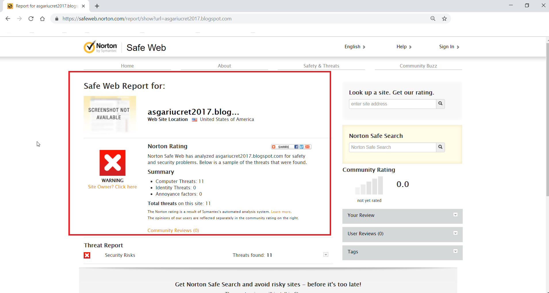The image size is (549, 293).
Task: Go to the Community Buzz tab
Action: point(418,66)
